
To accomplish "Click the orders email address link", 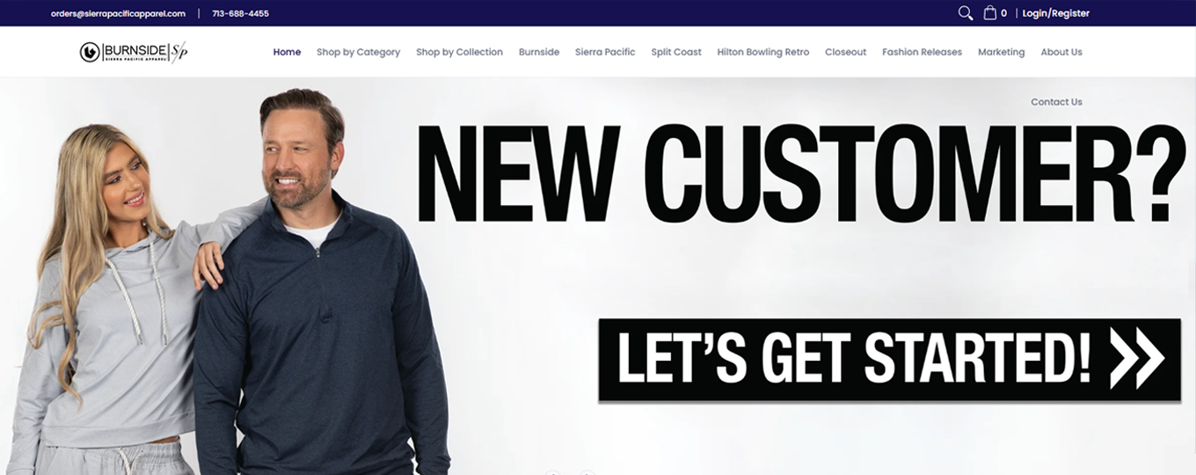I will pyautogui.click(x=118, y=13).
